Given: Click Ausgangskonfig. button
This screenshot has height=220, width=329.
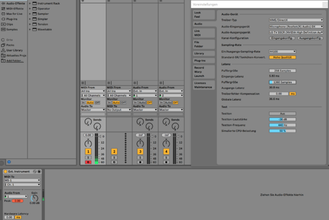Looking at the screenshot, I should [x=310, y=38].
